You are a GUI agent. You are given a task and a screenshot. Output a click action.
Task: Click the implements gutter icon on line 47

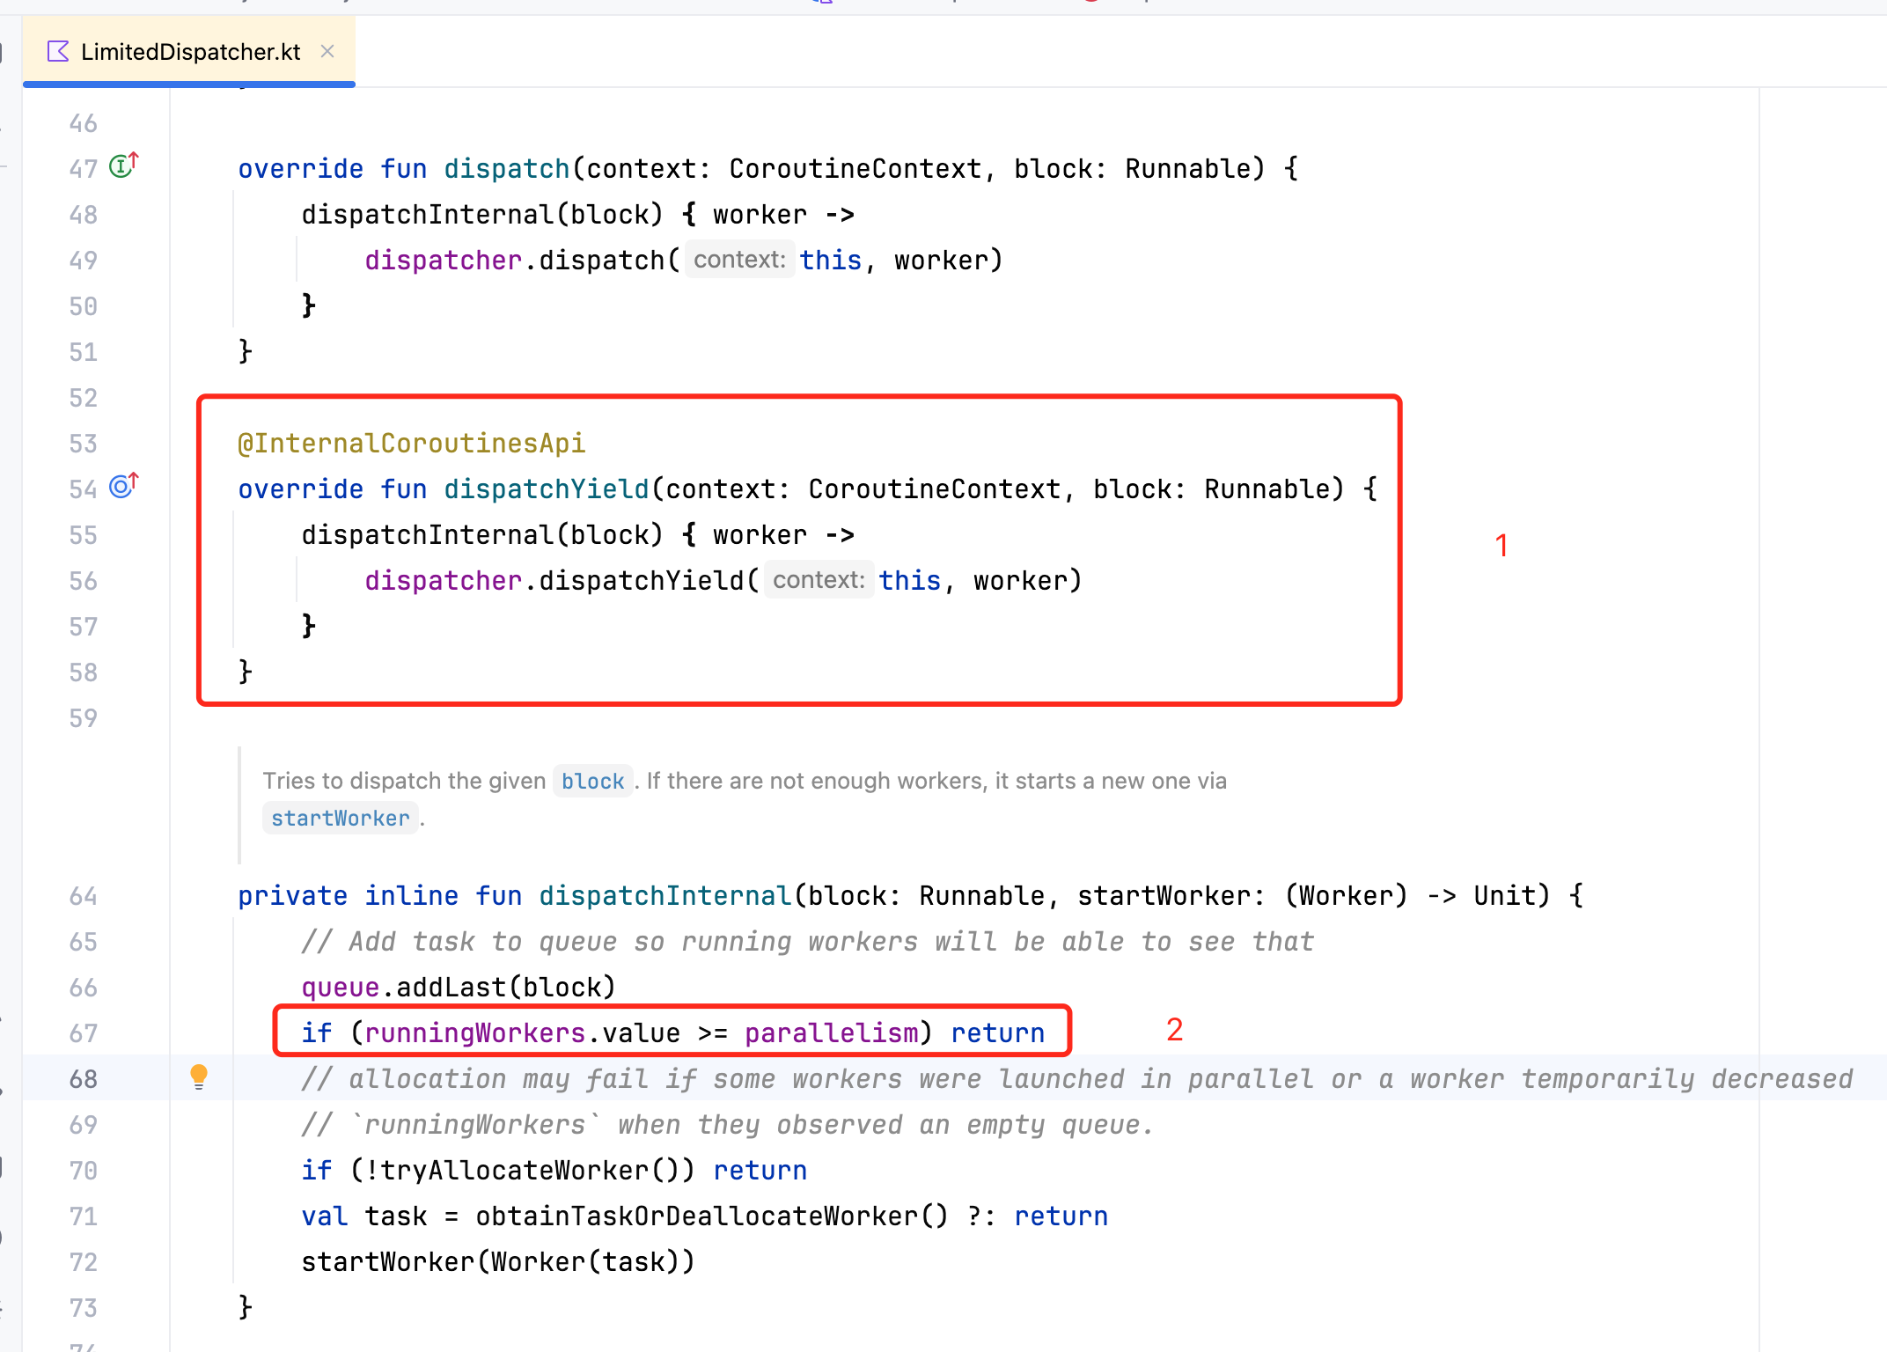122,165
